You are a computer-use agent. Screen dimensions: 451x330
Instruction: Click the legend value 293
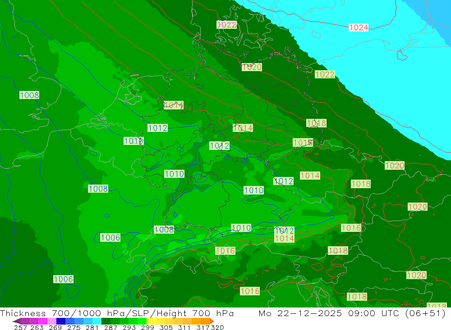pos(129,327)
